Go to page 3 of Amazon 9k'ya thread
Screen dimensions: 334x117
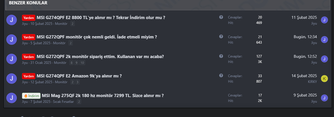78,82
